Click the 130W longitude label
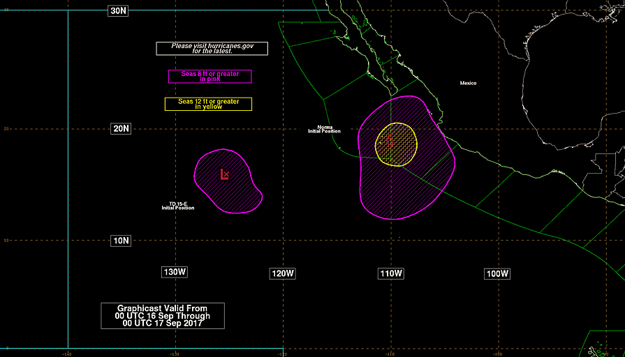This screenshot has width=625, height=357. [x=175, y=272]
